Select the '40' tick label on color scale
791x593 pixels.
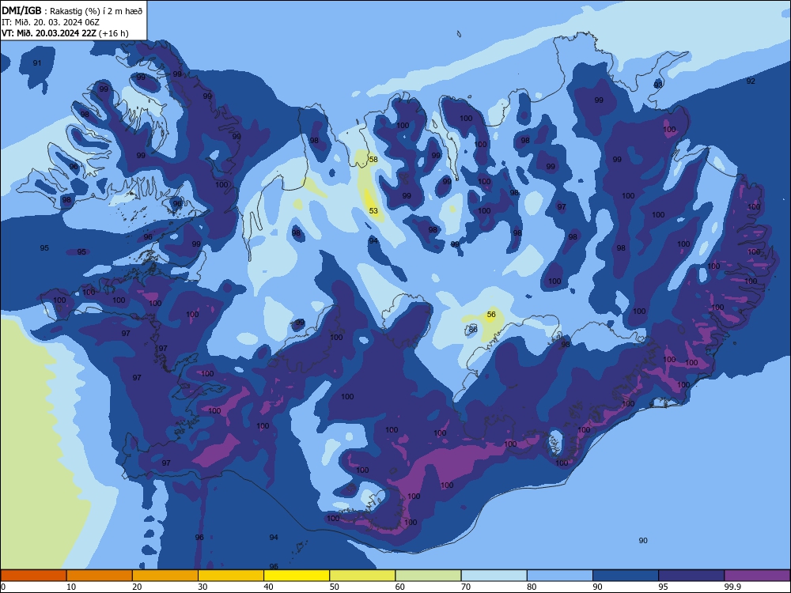point(268,587)
